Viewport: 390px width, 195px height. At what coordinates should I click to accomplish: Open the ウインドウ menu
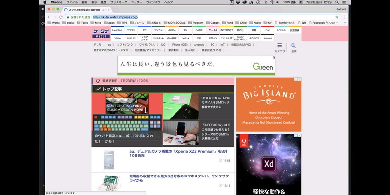click(x=153, y=2)
